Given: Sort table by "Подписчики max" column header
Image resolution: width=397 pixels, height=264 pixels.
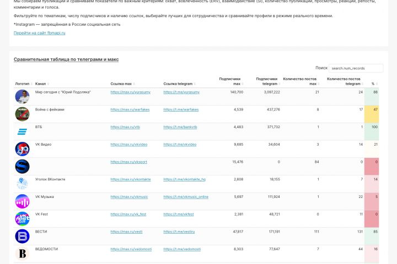Looking at the screenshot, I should click(229, 81).
